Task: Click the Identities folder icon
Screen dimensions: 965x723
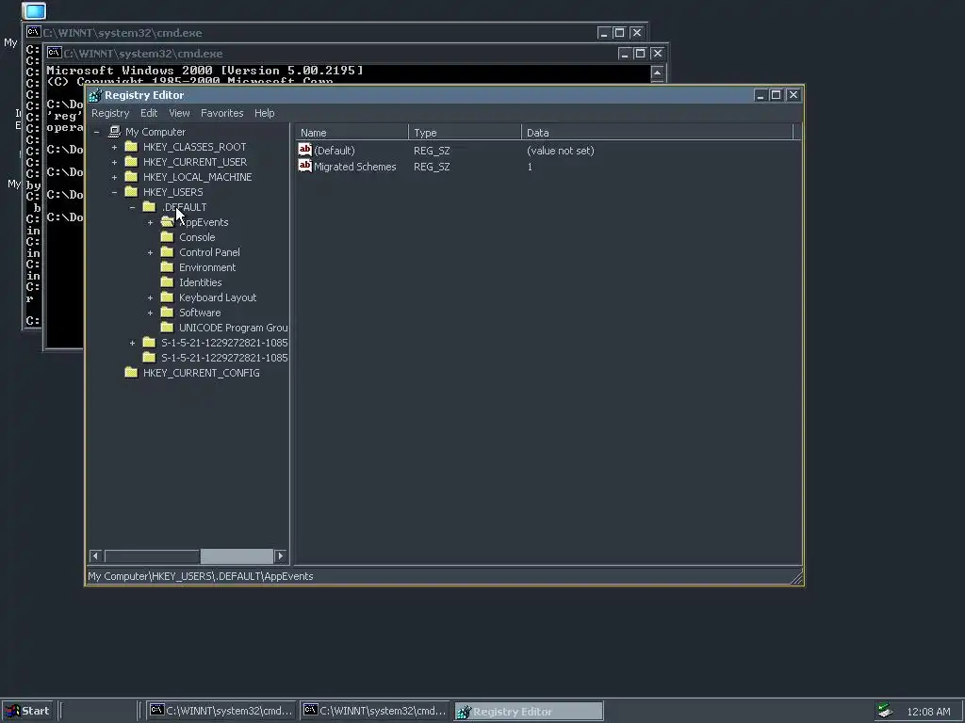Action: tap(167, 282)
